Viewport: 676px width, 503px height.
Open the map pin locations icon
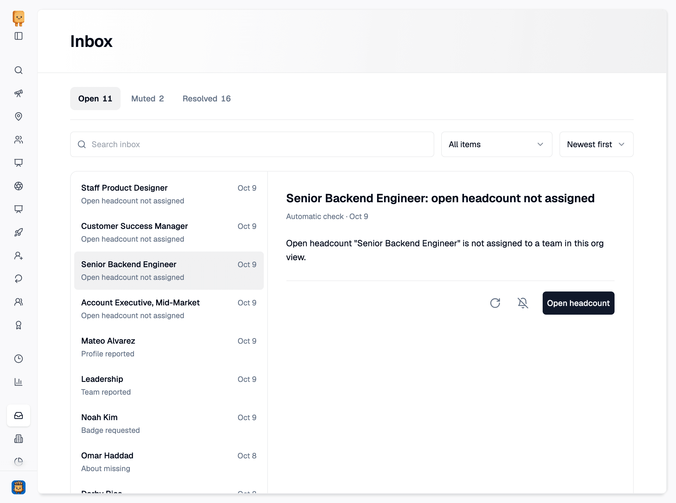[x=19, y=116]
